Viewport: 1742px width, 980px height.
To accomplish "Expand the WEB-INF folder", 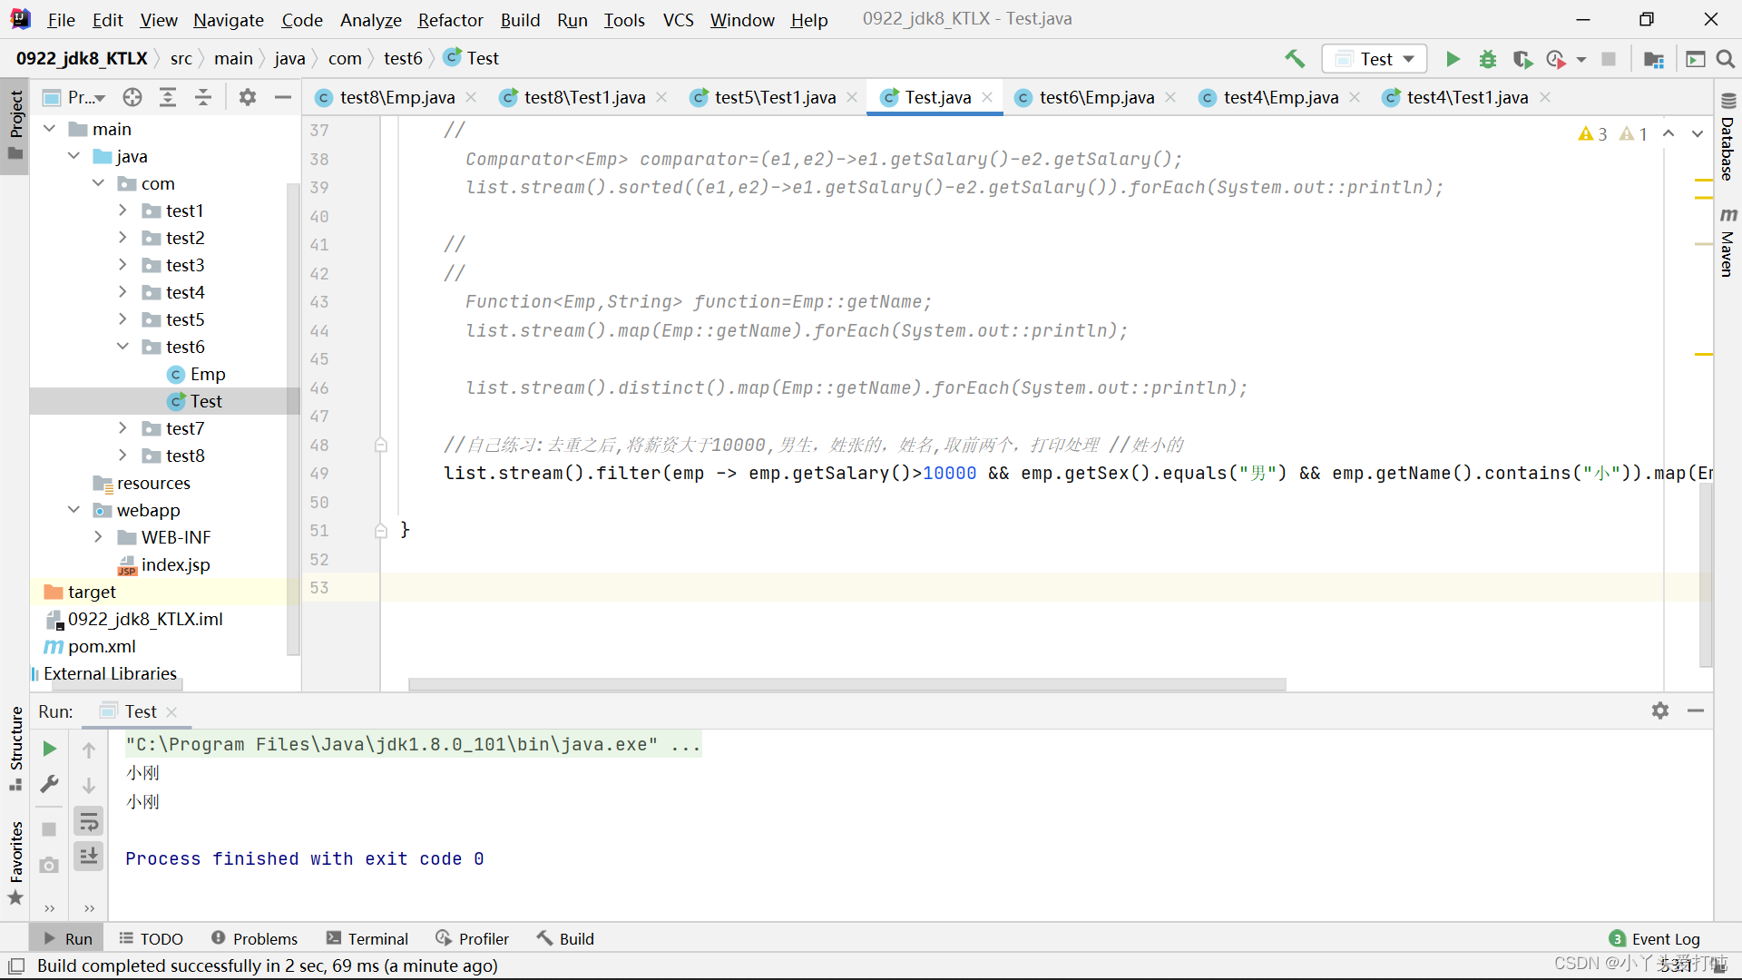I will coord(99,537).
